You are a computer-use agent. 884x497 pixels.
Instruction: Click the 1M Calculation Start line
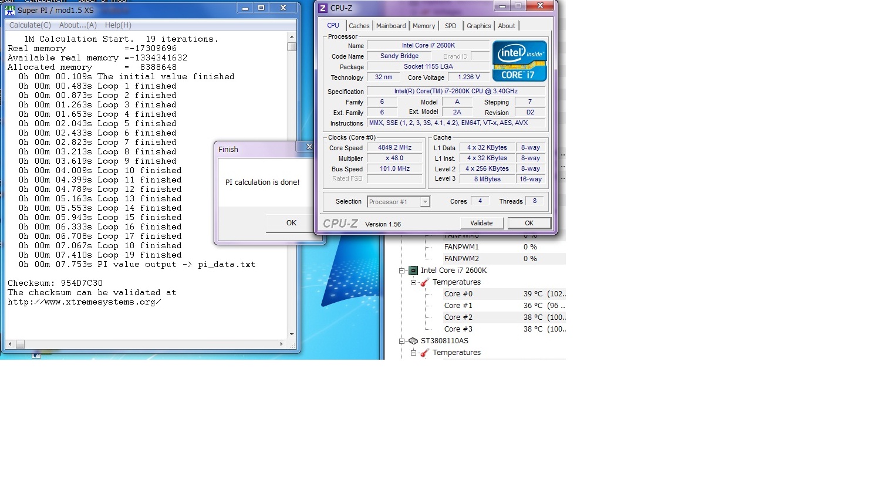(x=121, y=39)
